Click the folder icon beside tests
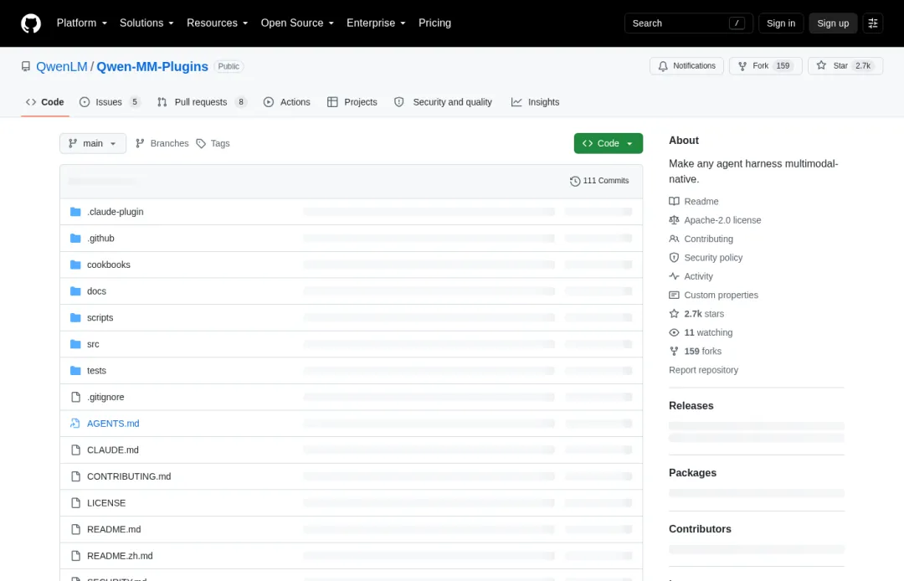Viewport: 904px width, 581px height. tap(75, 371)
